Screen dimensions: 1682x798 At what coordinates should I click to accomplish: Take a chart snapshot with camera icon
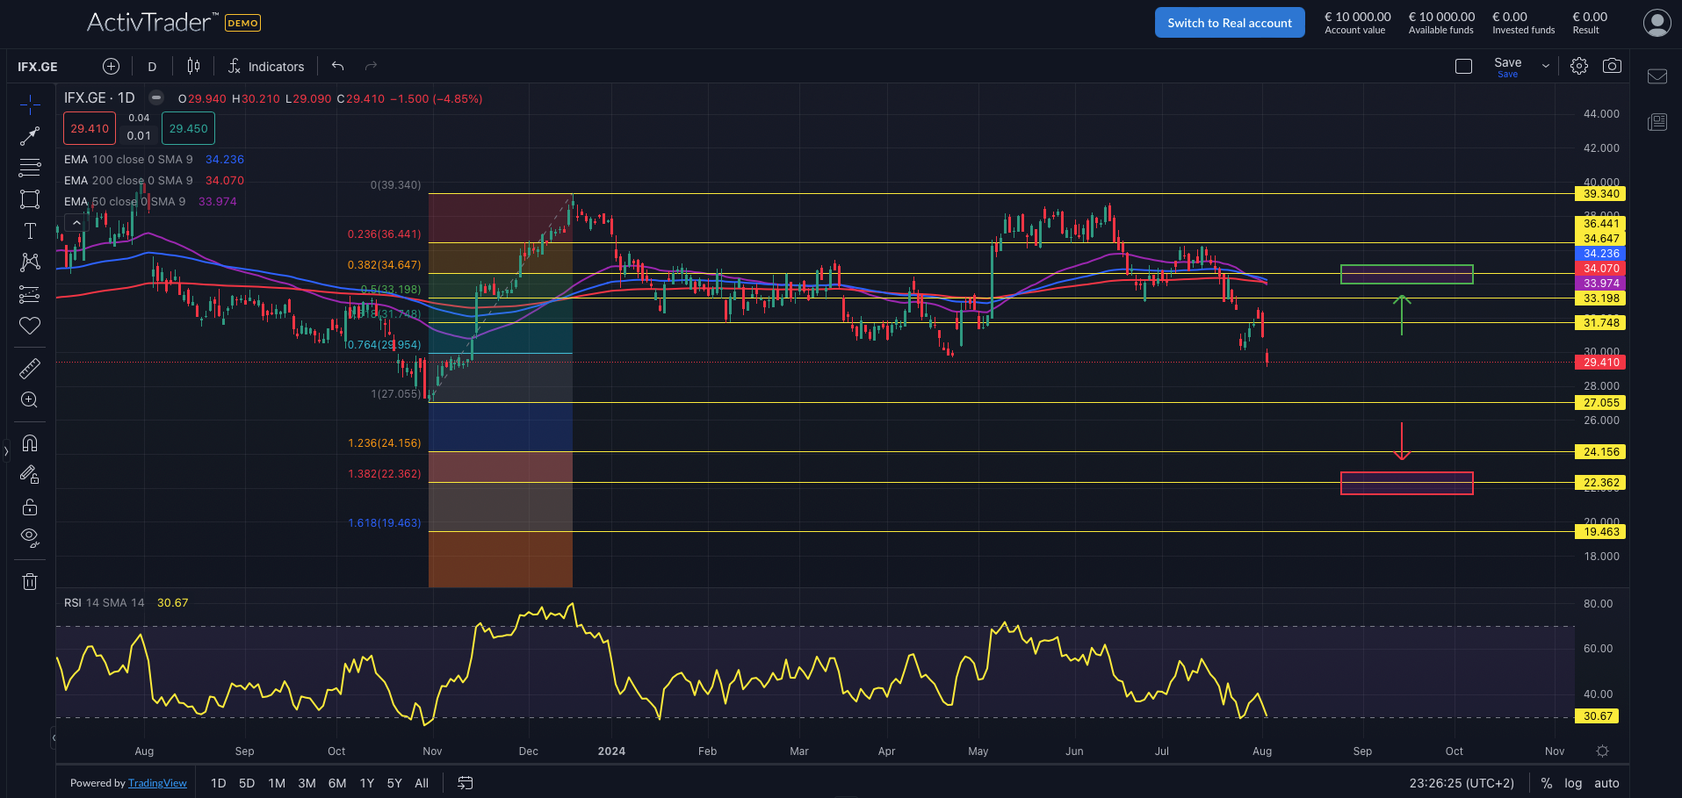click(x=1612, y=66)
